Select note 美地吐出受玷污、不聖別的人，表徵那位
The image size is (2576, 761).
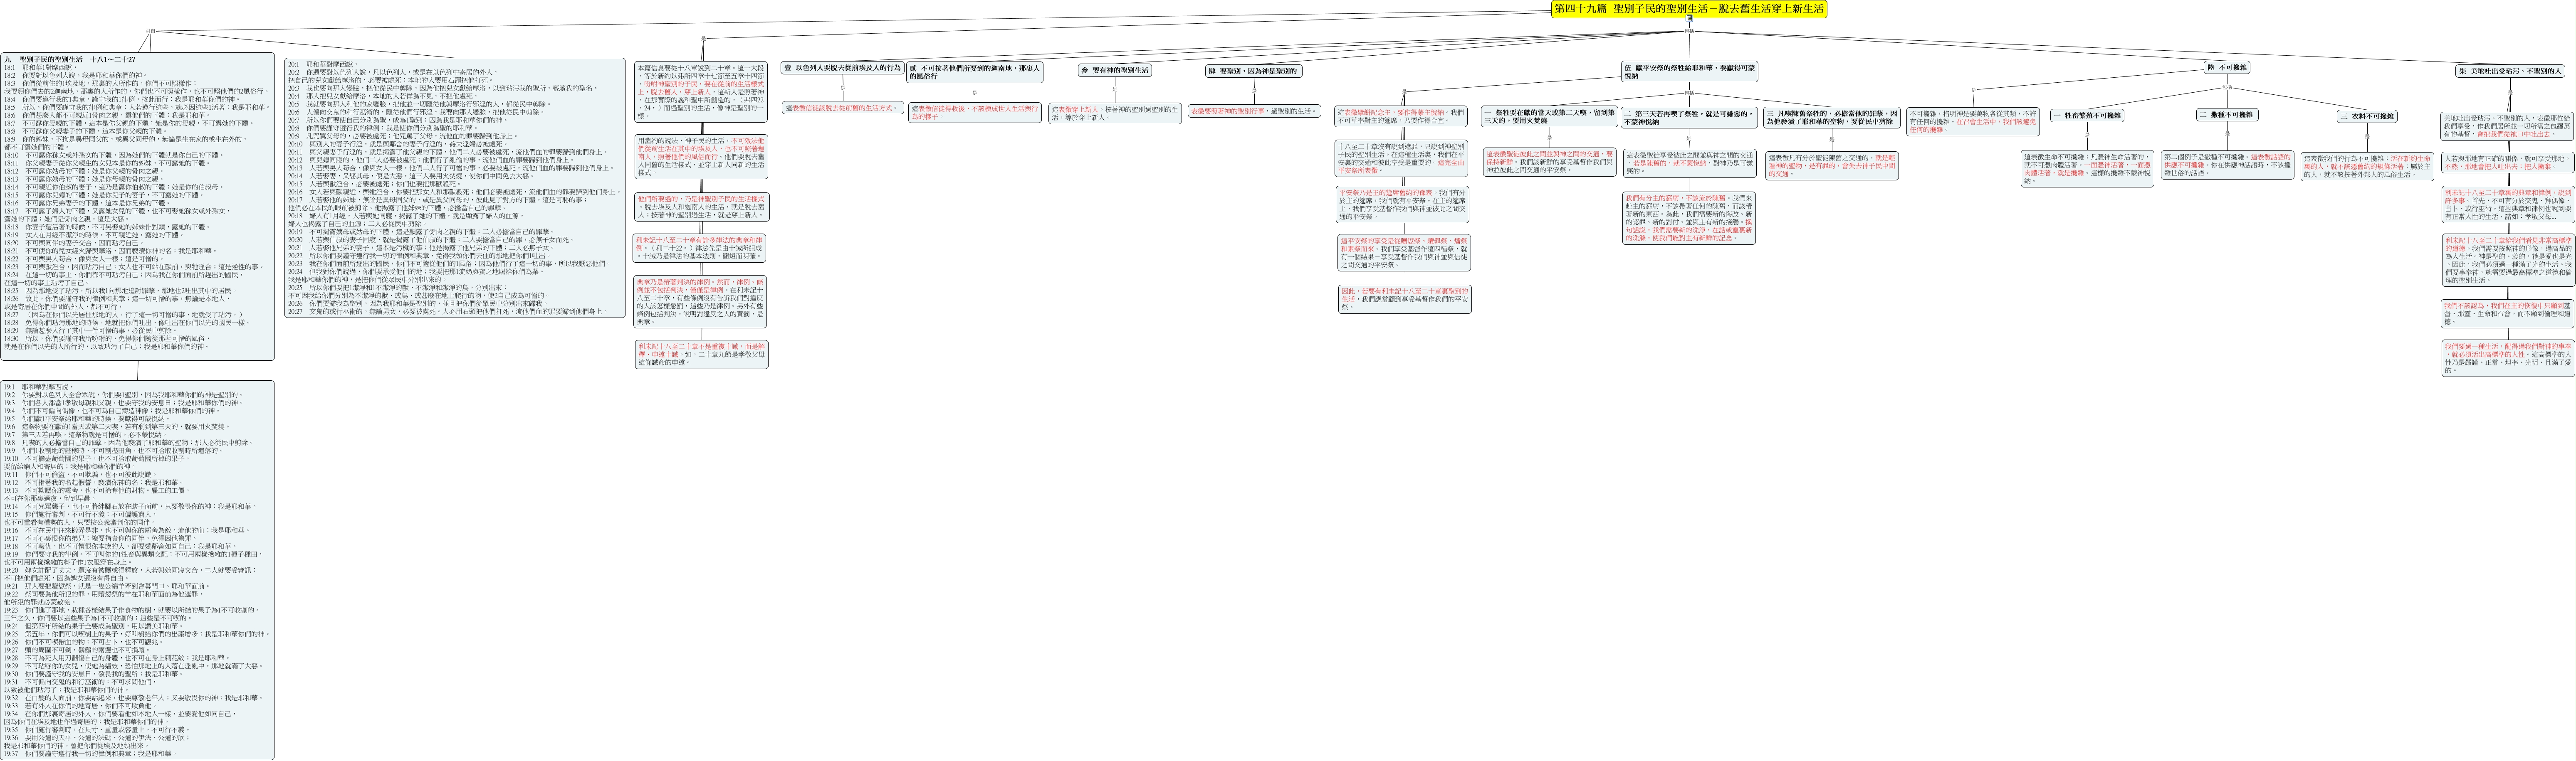pos(2510,125)
